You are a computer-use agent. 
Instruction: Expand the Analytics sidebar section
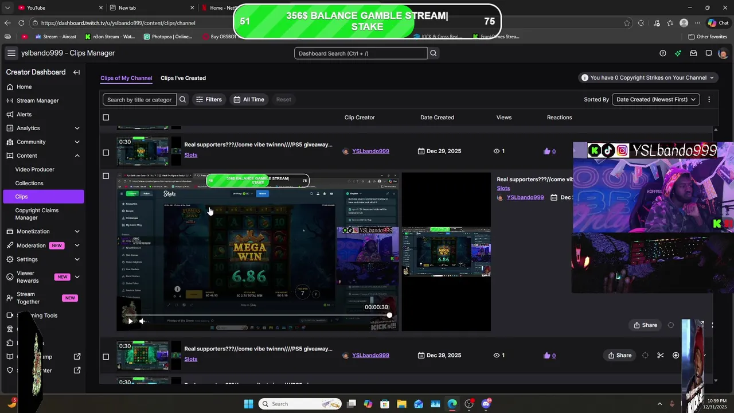pyautogui.click(x=77, y=128)
